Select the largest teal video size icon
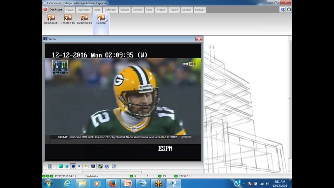The image size is (334, 188). coord(61,166)
